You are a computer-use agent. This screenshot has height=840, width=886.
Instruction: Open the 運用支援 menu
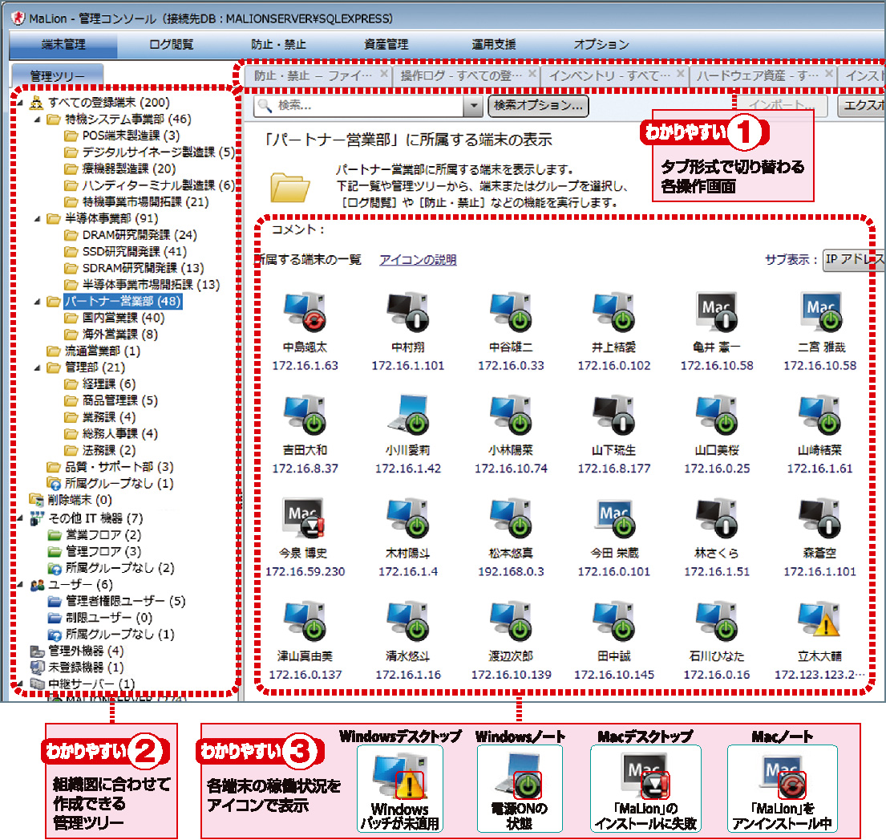click(494, 45)
